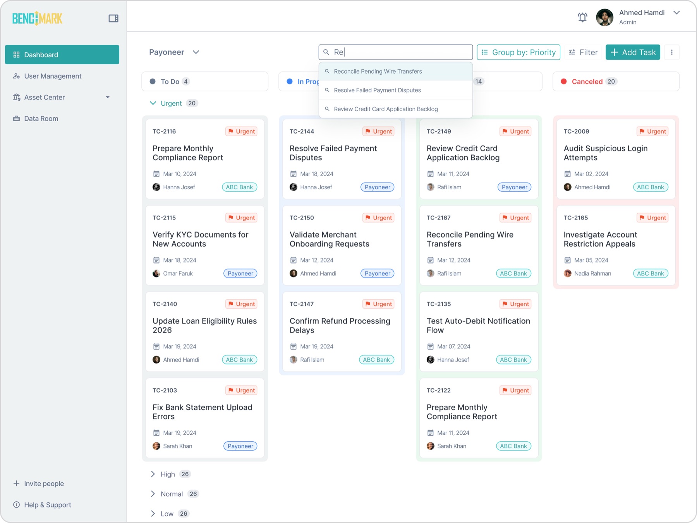The image size is (697, 523).
Task: Click the calendar icon on TC-2165 card
Action: (568, 260)
